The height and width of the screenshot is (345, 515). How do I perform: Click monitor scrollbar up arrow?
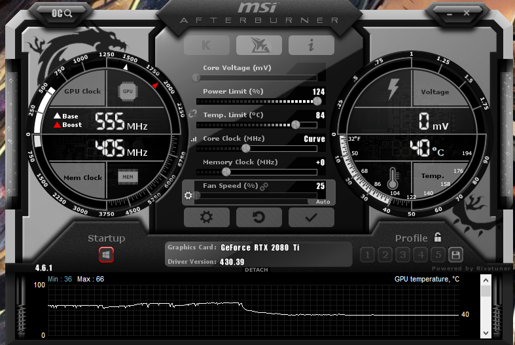(486, 280)
